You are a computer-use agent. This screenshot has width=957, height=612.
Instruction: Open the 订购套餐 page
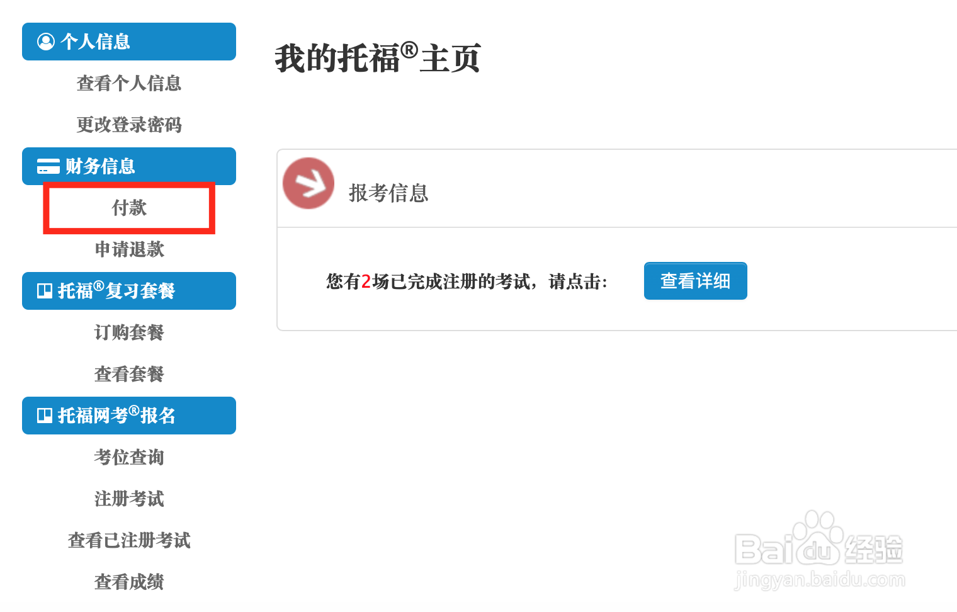pyautogui.click(x=128, y=332)
